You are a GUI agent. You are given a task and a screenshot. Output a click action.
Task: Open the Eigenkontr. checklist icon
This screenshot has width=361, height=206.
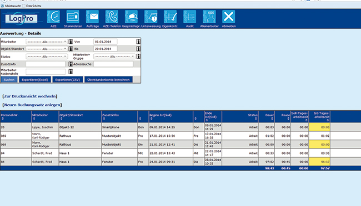[170, 17]
